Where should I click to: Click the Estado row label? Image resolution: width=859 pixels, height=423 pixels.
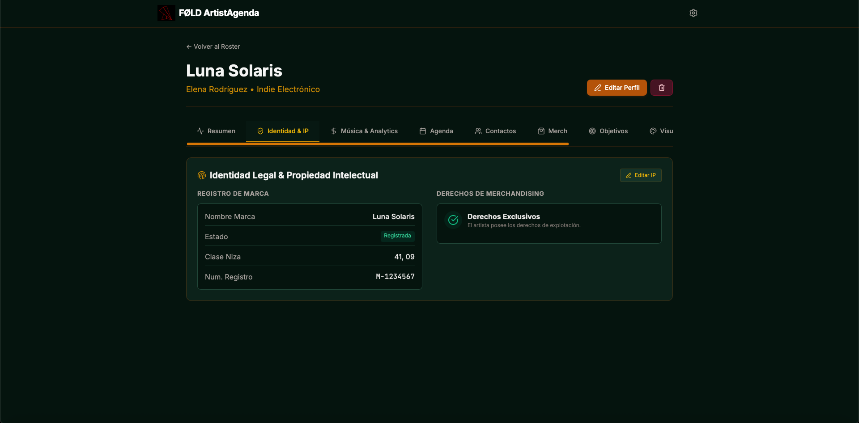pos(216,237)
